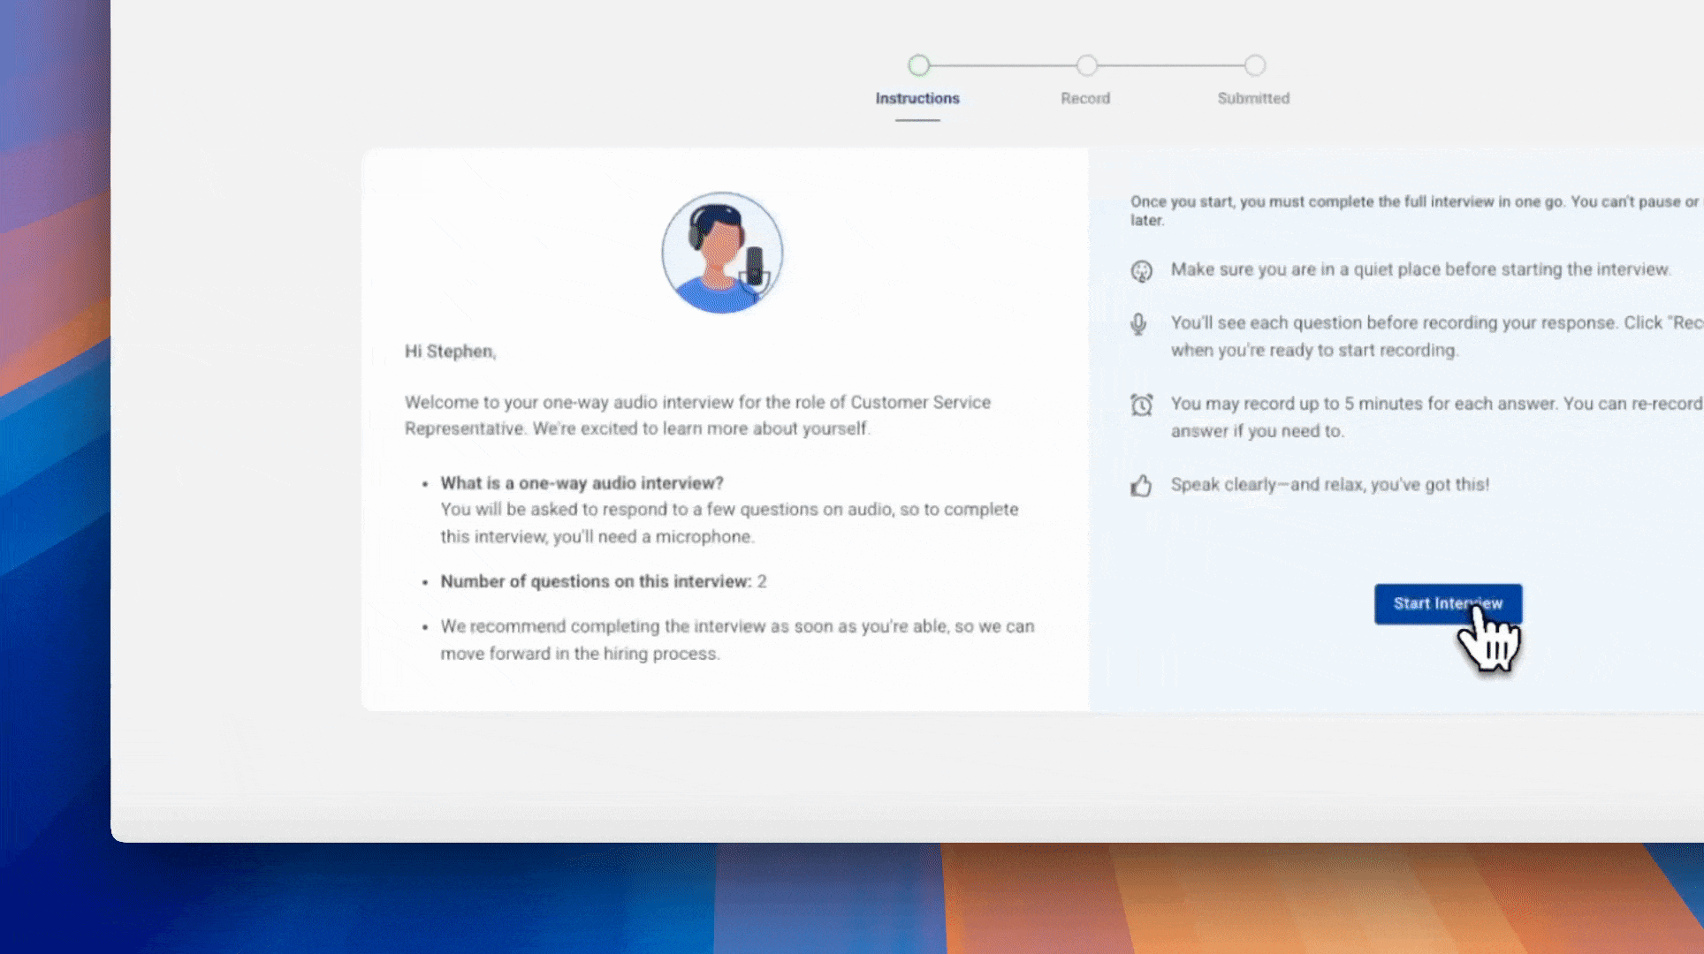Click the 'We recommend completing the interview' bullet
The image size is (1704, 954).
[736, 626]
